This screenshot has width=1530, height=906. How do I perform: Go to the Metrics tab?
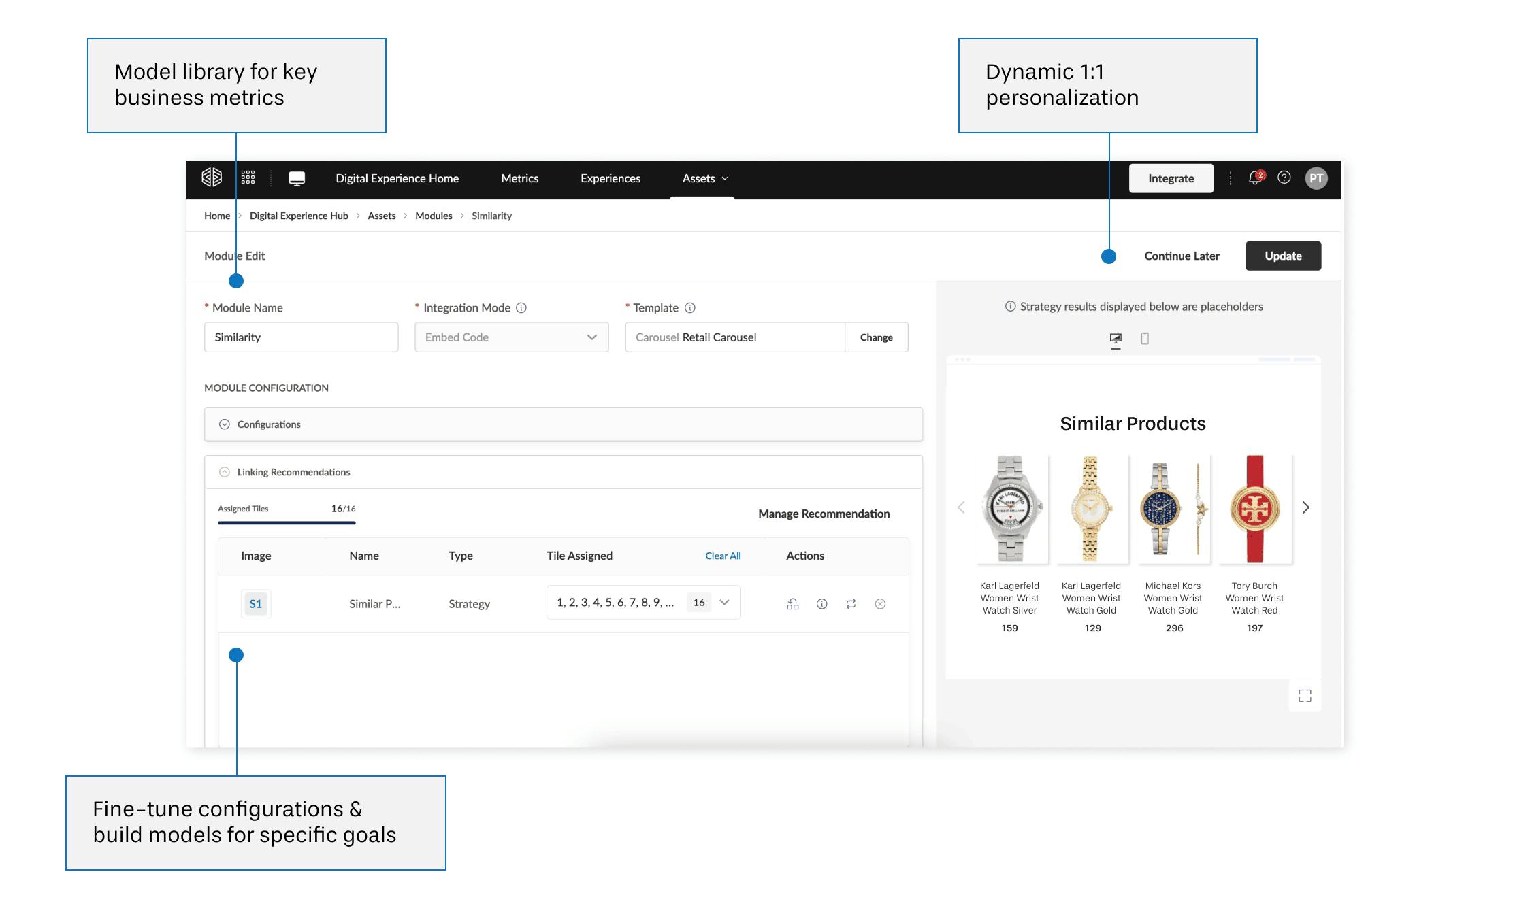(x=519, y=178)
